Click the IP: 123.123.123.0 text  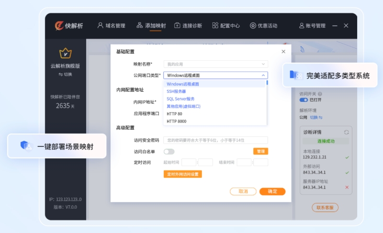[x=66, y=200]
